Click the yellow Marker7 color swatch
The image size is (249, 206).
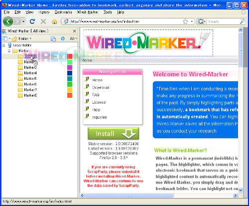point(70,90)
